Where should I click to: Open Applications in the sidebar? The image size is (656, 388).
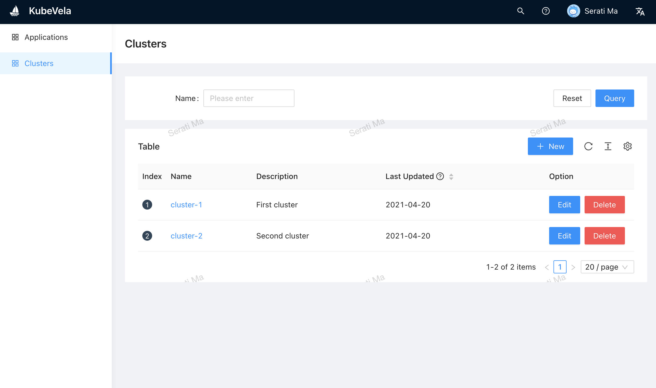pos(46,37)
